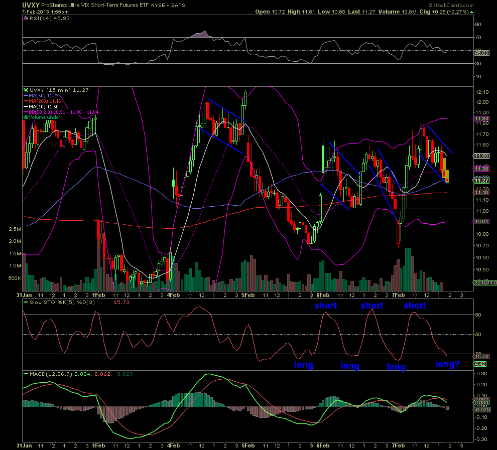Click the 30 level on the RSI axis
This screenshot has width=497, height=450.
478,63
